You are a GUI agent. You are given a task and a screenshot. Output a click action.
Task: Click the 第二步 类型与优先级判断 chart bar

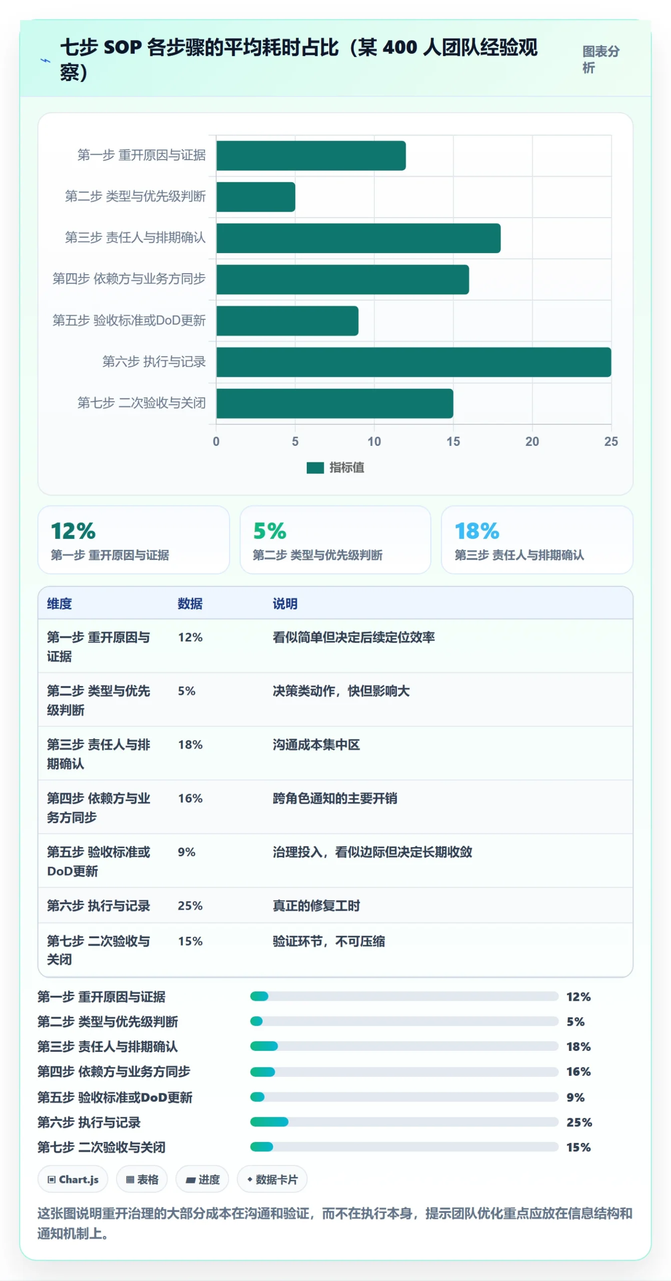pos(256,197)
